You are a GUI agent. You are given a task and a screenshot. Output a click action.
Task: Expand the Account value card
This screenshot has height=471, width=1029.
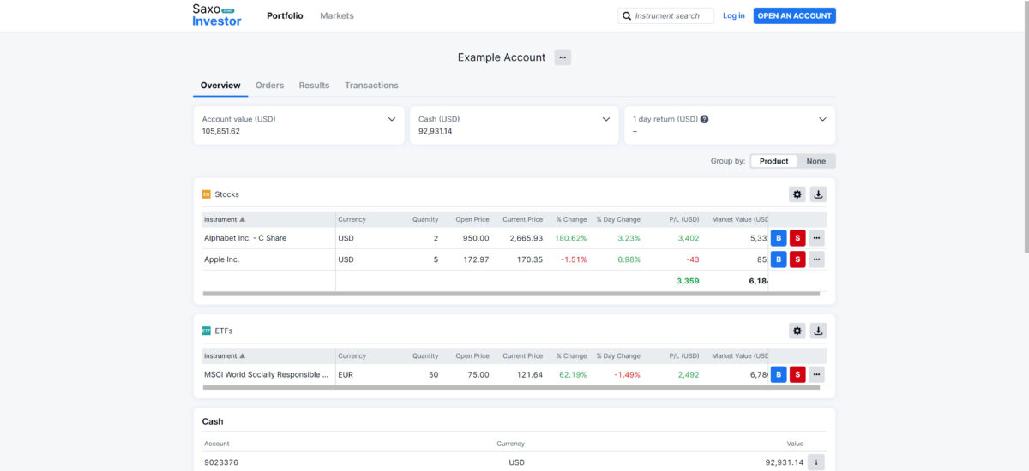392,119
